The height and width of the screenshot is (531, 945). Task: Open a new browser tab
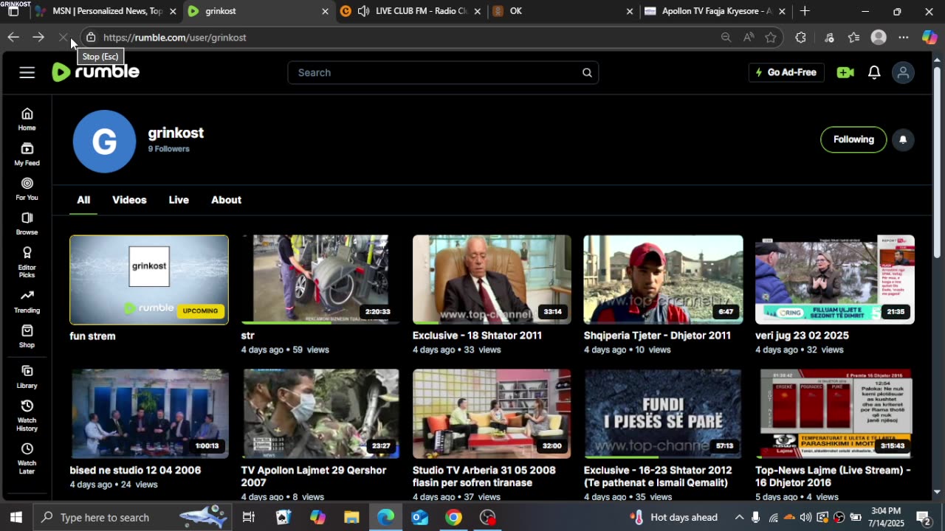click(805, 11)
